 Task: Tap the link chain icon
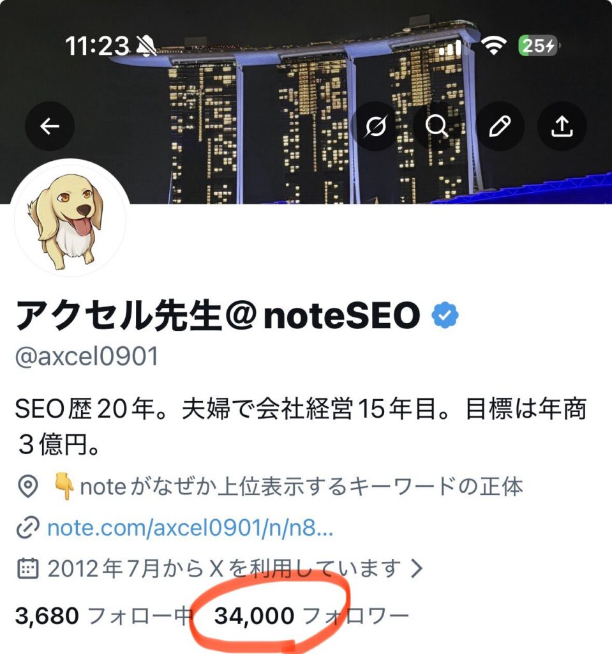pos(28,528)
